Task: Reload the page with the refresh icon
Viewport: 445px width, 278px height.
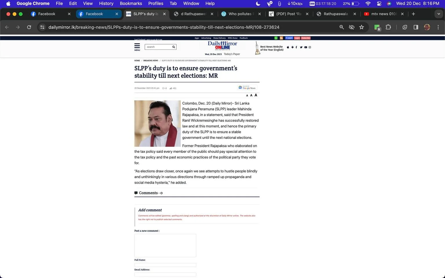Action: tap(29, 27)
